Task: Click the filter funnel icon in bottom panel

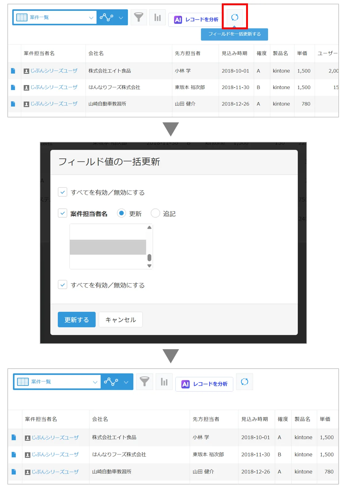Action: click(x=145, y=382)
